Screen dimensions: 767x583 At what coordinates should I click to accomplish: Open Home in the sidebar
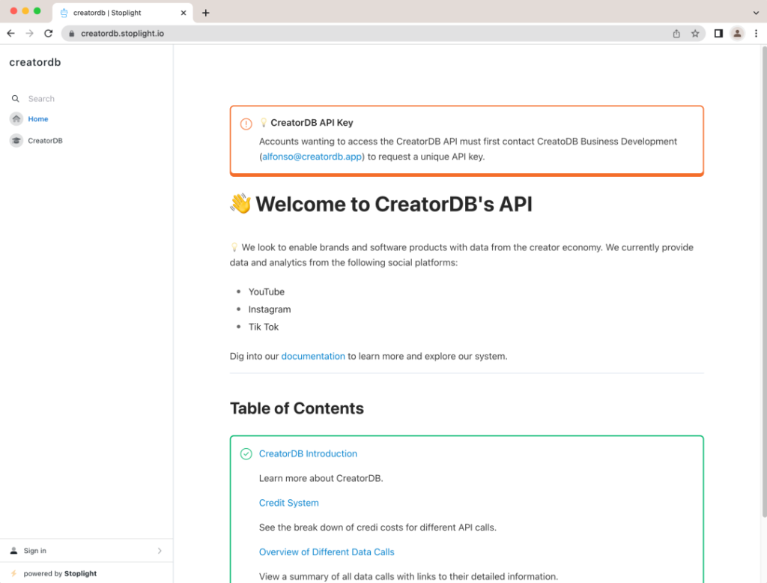37,119
